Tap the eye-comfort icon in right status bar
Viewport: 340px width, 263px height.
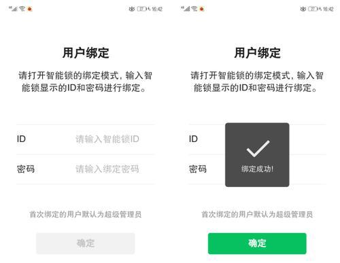pyautogui.click(x=303, y=9)
